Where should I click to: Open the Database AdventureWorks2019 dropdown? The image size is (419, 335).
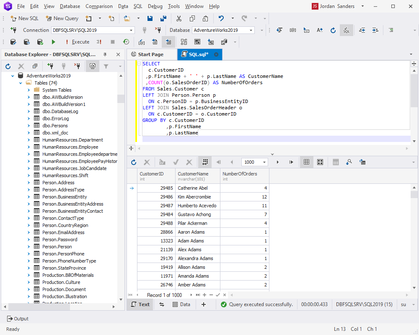[x=251, y=30]
